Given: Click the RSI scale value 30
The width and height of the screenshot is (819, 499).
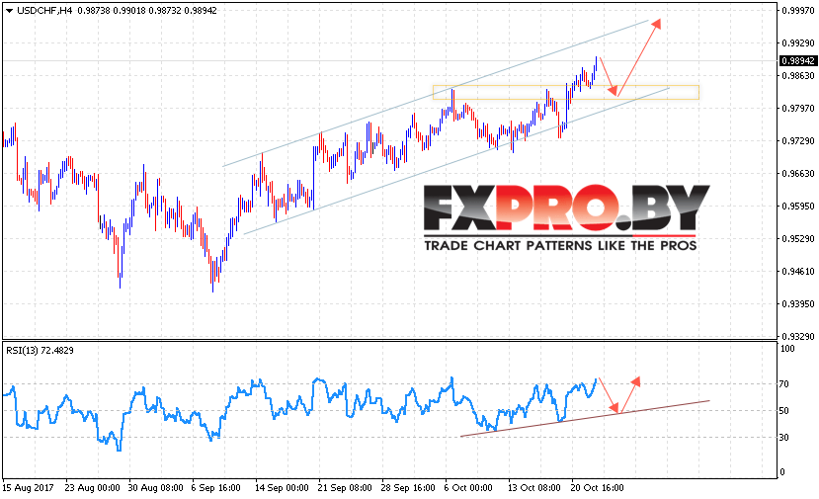Looking at the screenshot, I should [784, 438].
